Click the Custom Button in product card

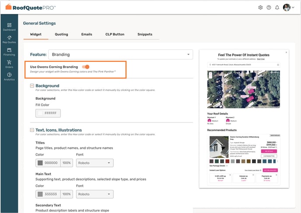click(269, 156)
